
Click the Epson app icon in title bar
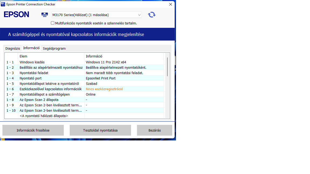[x=3, y=4]
